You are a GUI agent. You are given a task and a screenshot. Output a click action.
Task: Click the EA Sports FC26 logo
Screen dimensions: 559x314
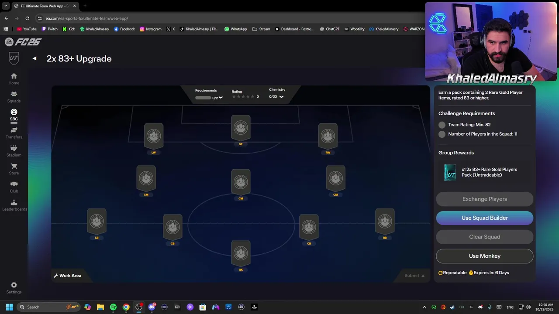coord(23,42)
